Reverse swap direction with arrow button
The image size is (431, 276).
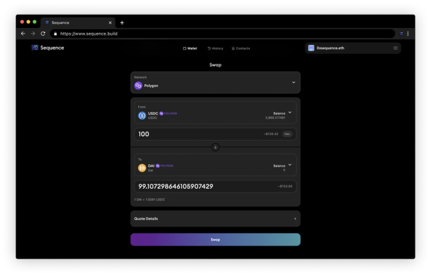click(215, 147)
